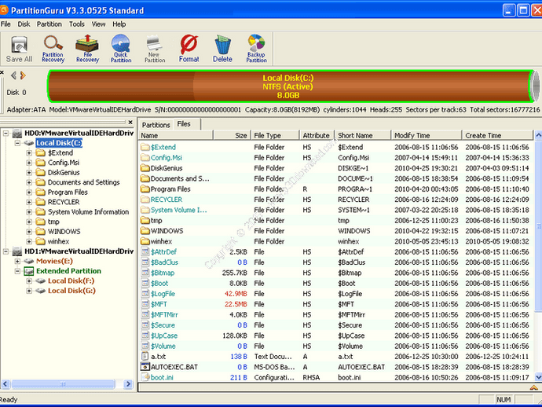Viewport: 542px width, 407px height.
Task: Click $Bitmap file icon
Action: 145,273
